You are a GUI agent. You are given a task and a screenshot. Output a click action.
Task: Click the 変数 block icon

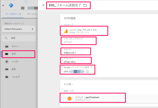7,69
